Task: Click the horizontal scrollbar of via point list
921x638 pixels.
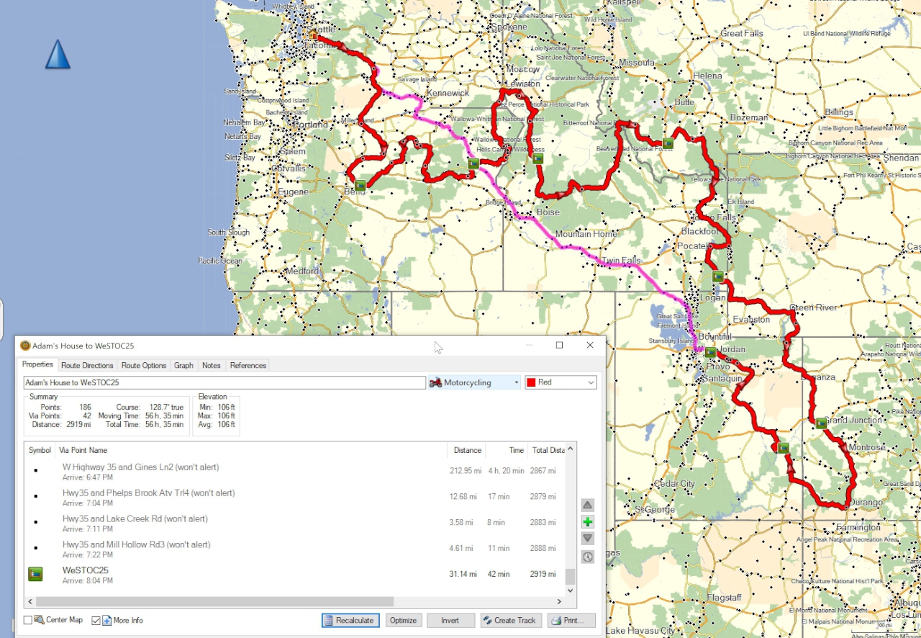Action: click(216, 602)
